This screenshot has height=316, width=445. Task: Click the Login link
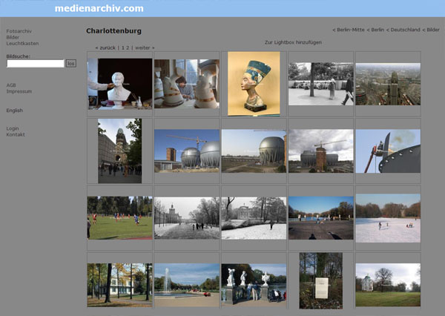tap(13, 128)
